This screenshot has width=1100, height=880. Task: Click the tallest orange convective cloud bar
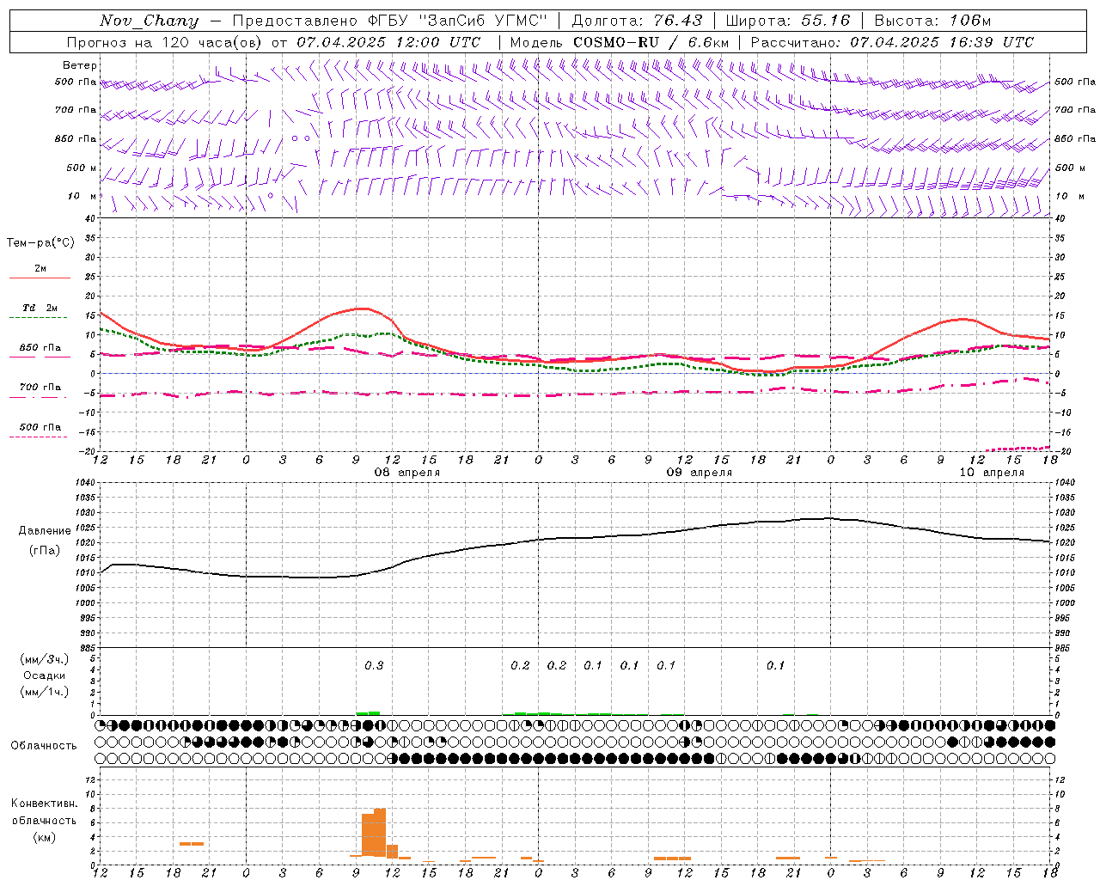coord(380,832)
